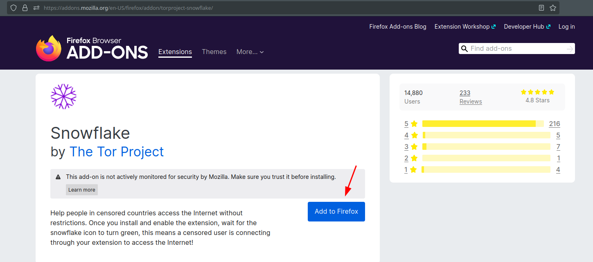Click the address bar URL
The height and width of the screenshot is (262, 593).
[128, 8]
